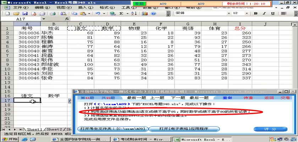Jump to last question with 最后一题
Screen dimensions: 298x142
[x=199, y=98]
